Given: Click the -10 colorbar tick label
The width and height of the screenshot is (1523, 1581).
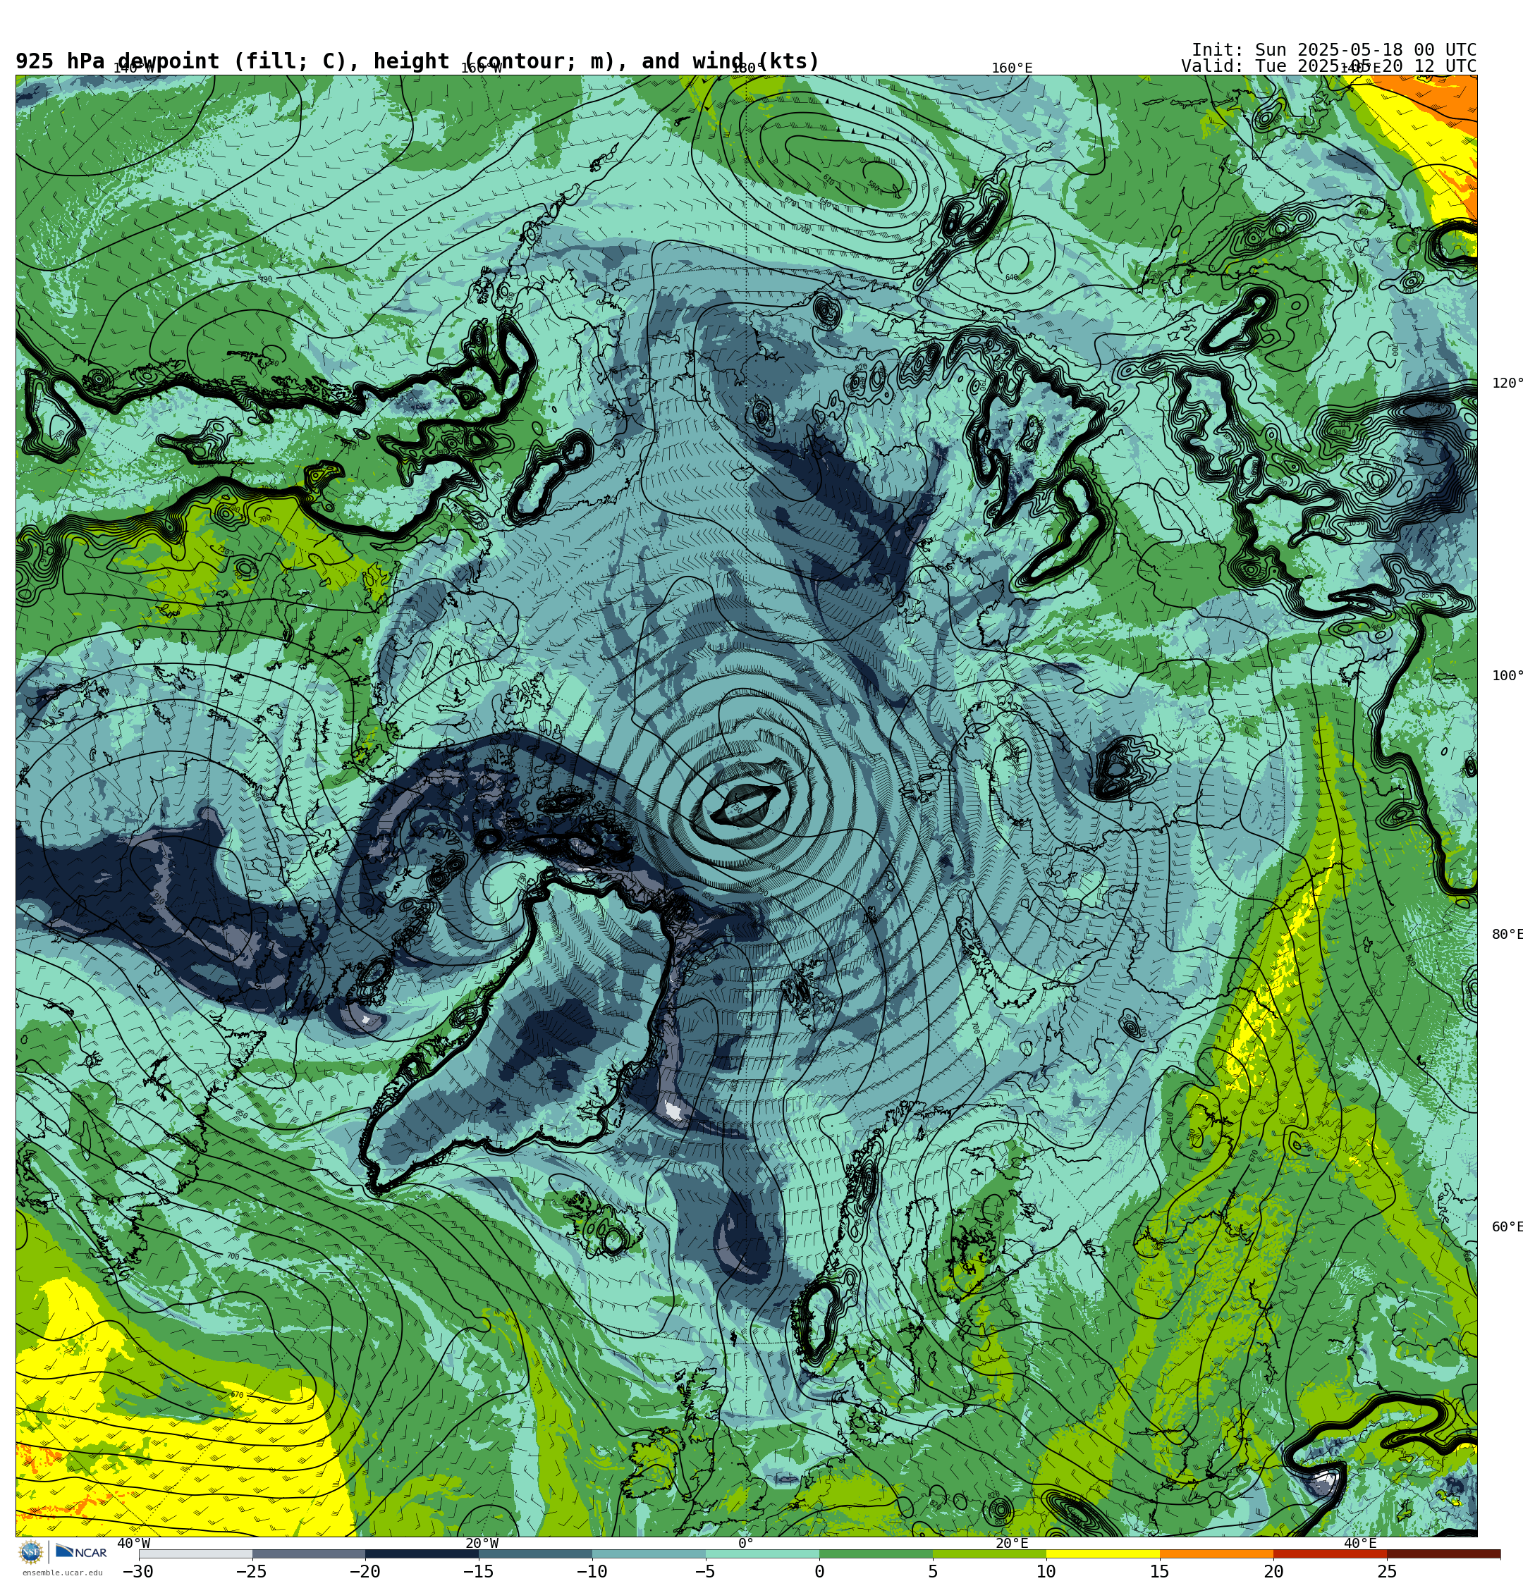Looking at the screenshot, I should tap(591, 1570).
